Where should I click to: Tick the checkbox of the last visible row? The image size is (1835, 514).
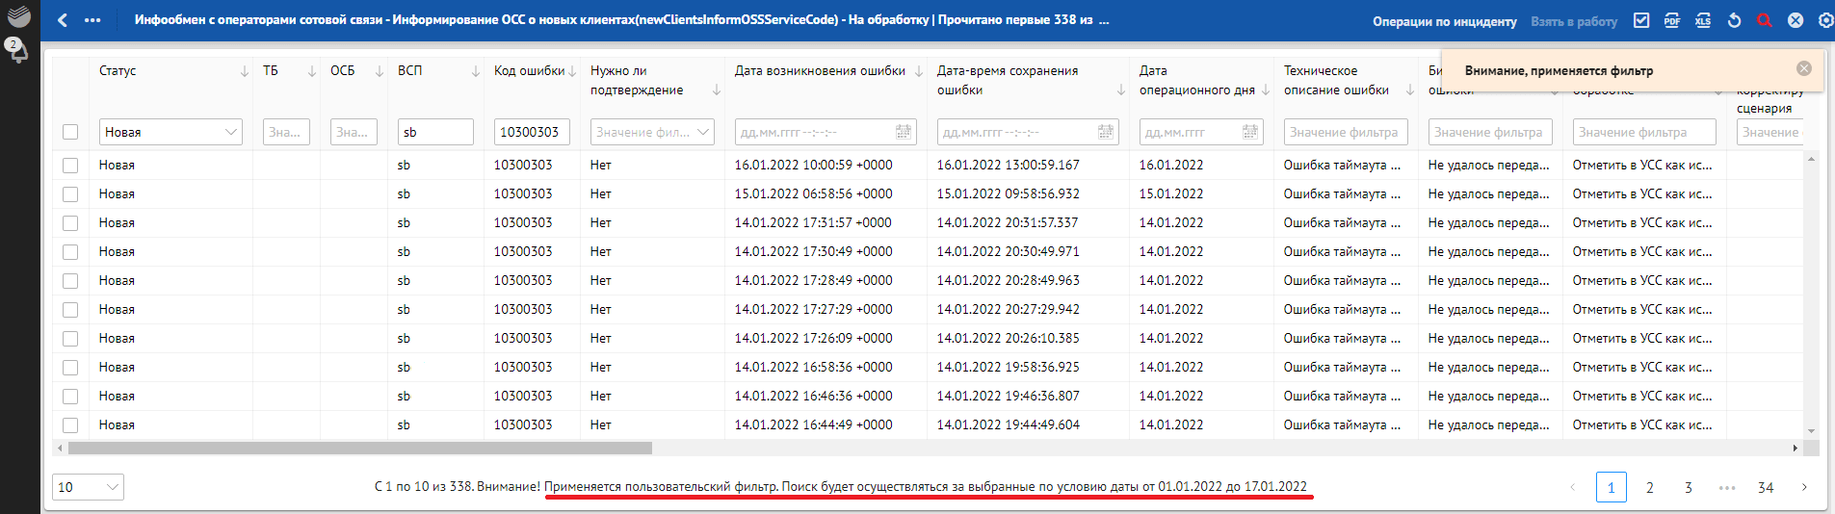(70, 425)
